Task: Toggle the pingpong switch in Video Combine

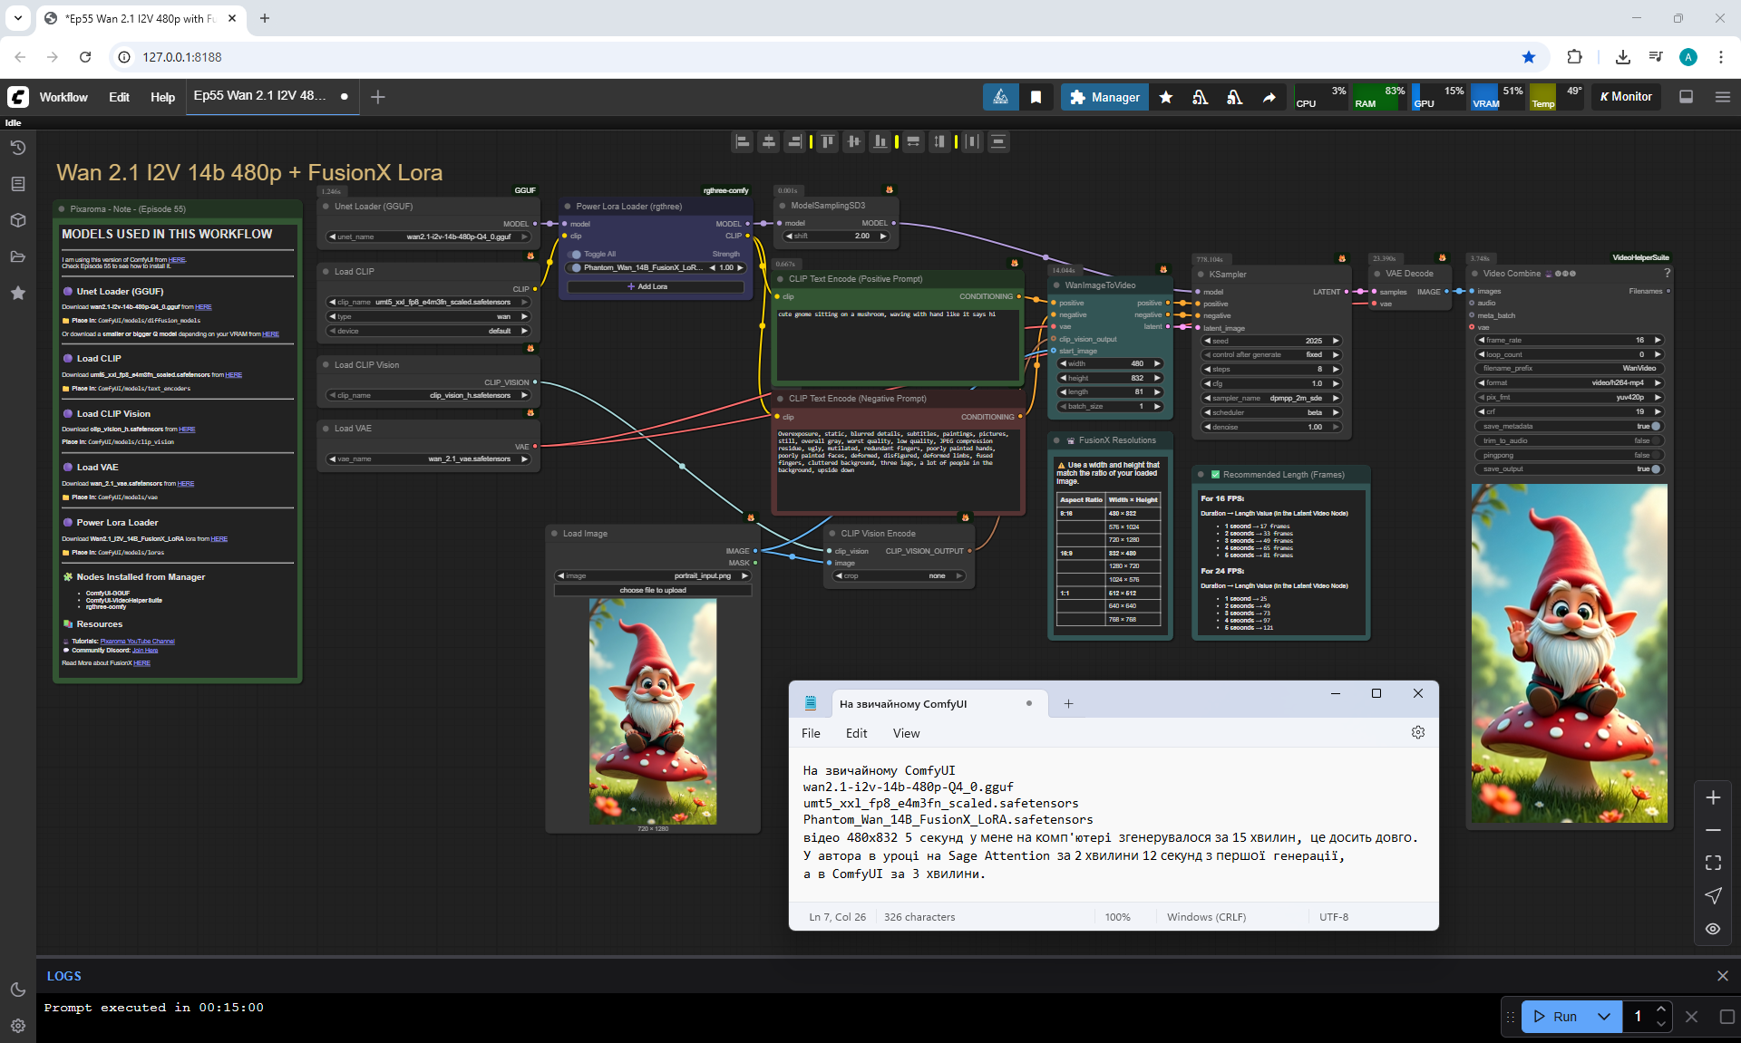Action: point(1655,455)
